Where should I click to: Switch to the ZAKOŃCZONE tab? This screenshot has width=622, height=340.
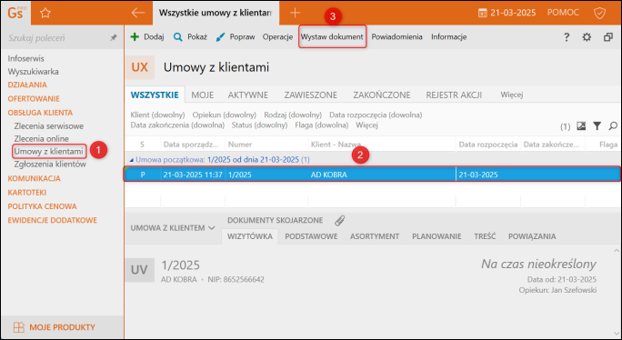382,95
